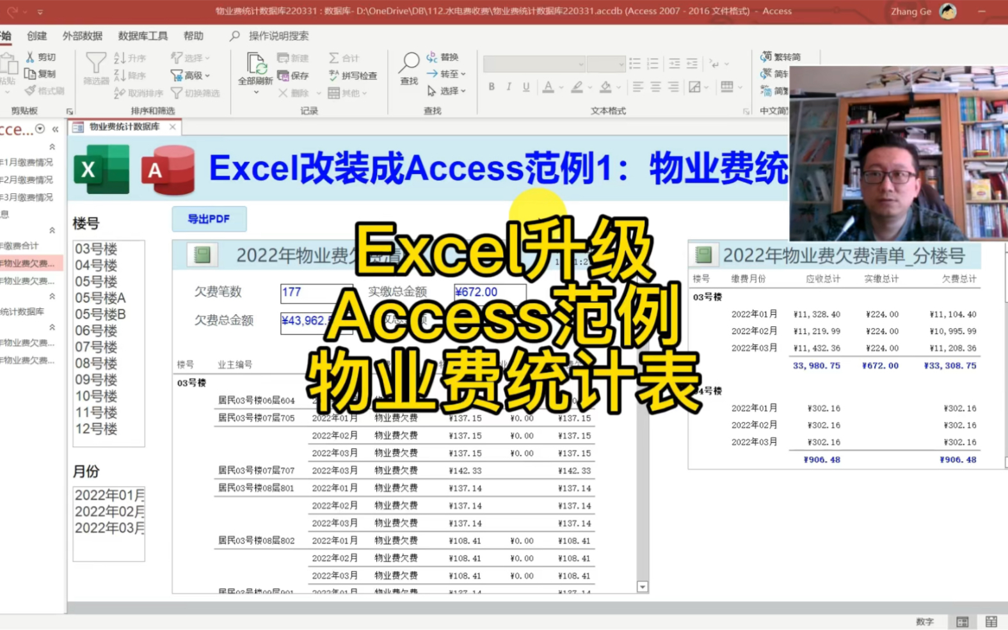Toggle filter with 切换筛选

pos(195,93)
